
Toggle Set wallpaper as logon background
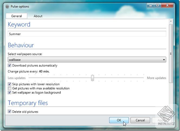tap(9, 92)
